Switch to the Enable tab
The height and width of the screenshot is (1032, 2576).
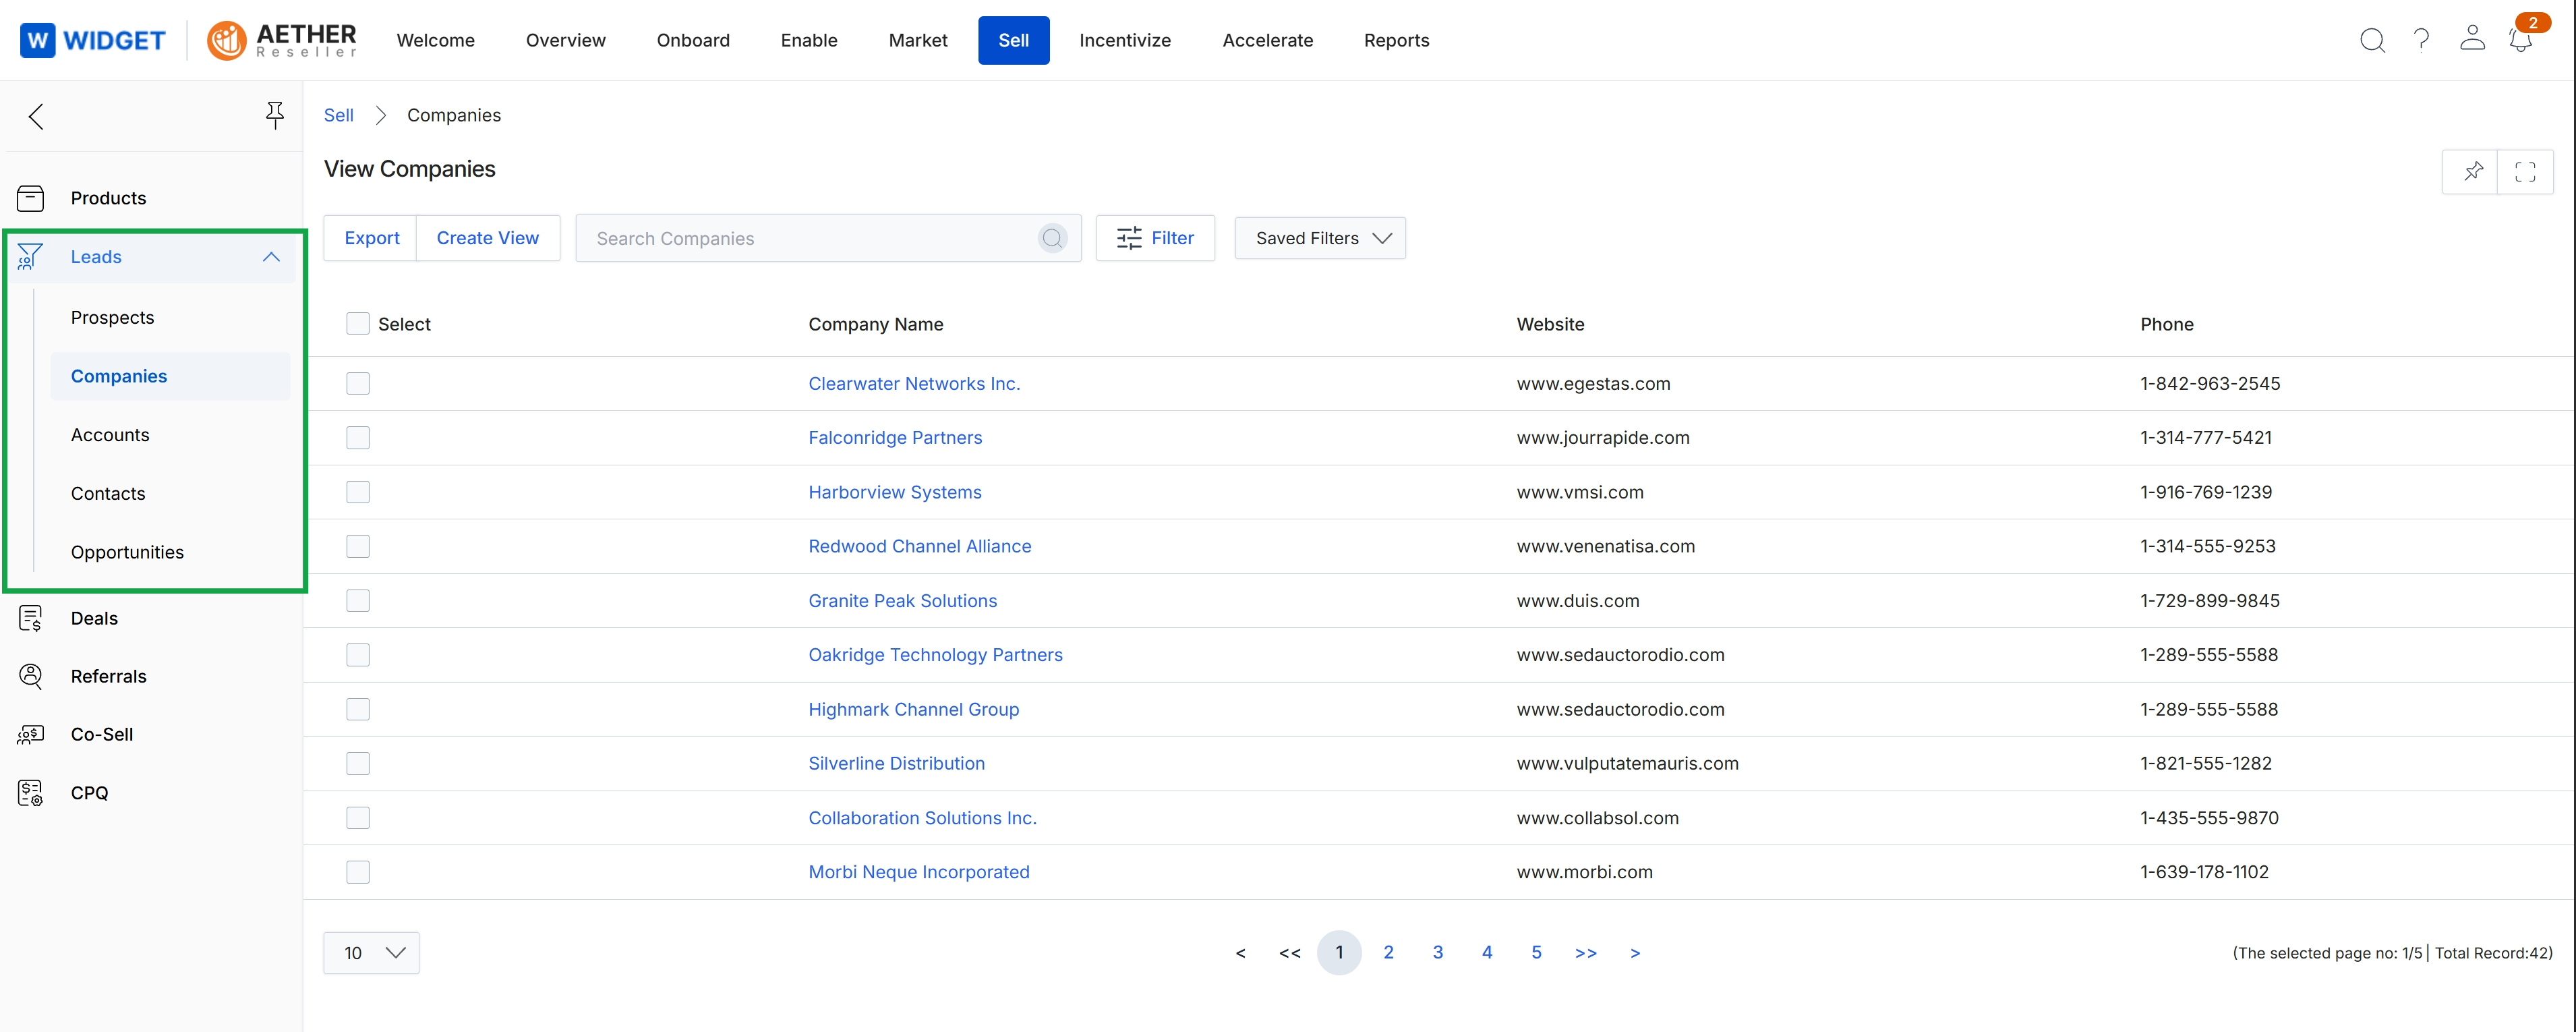(809, 40)
